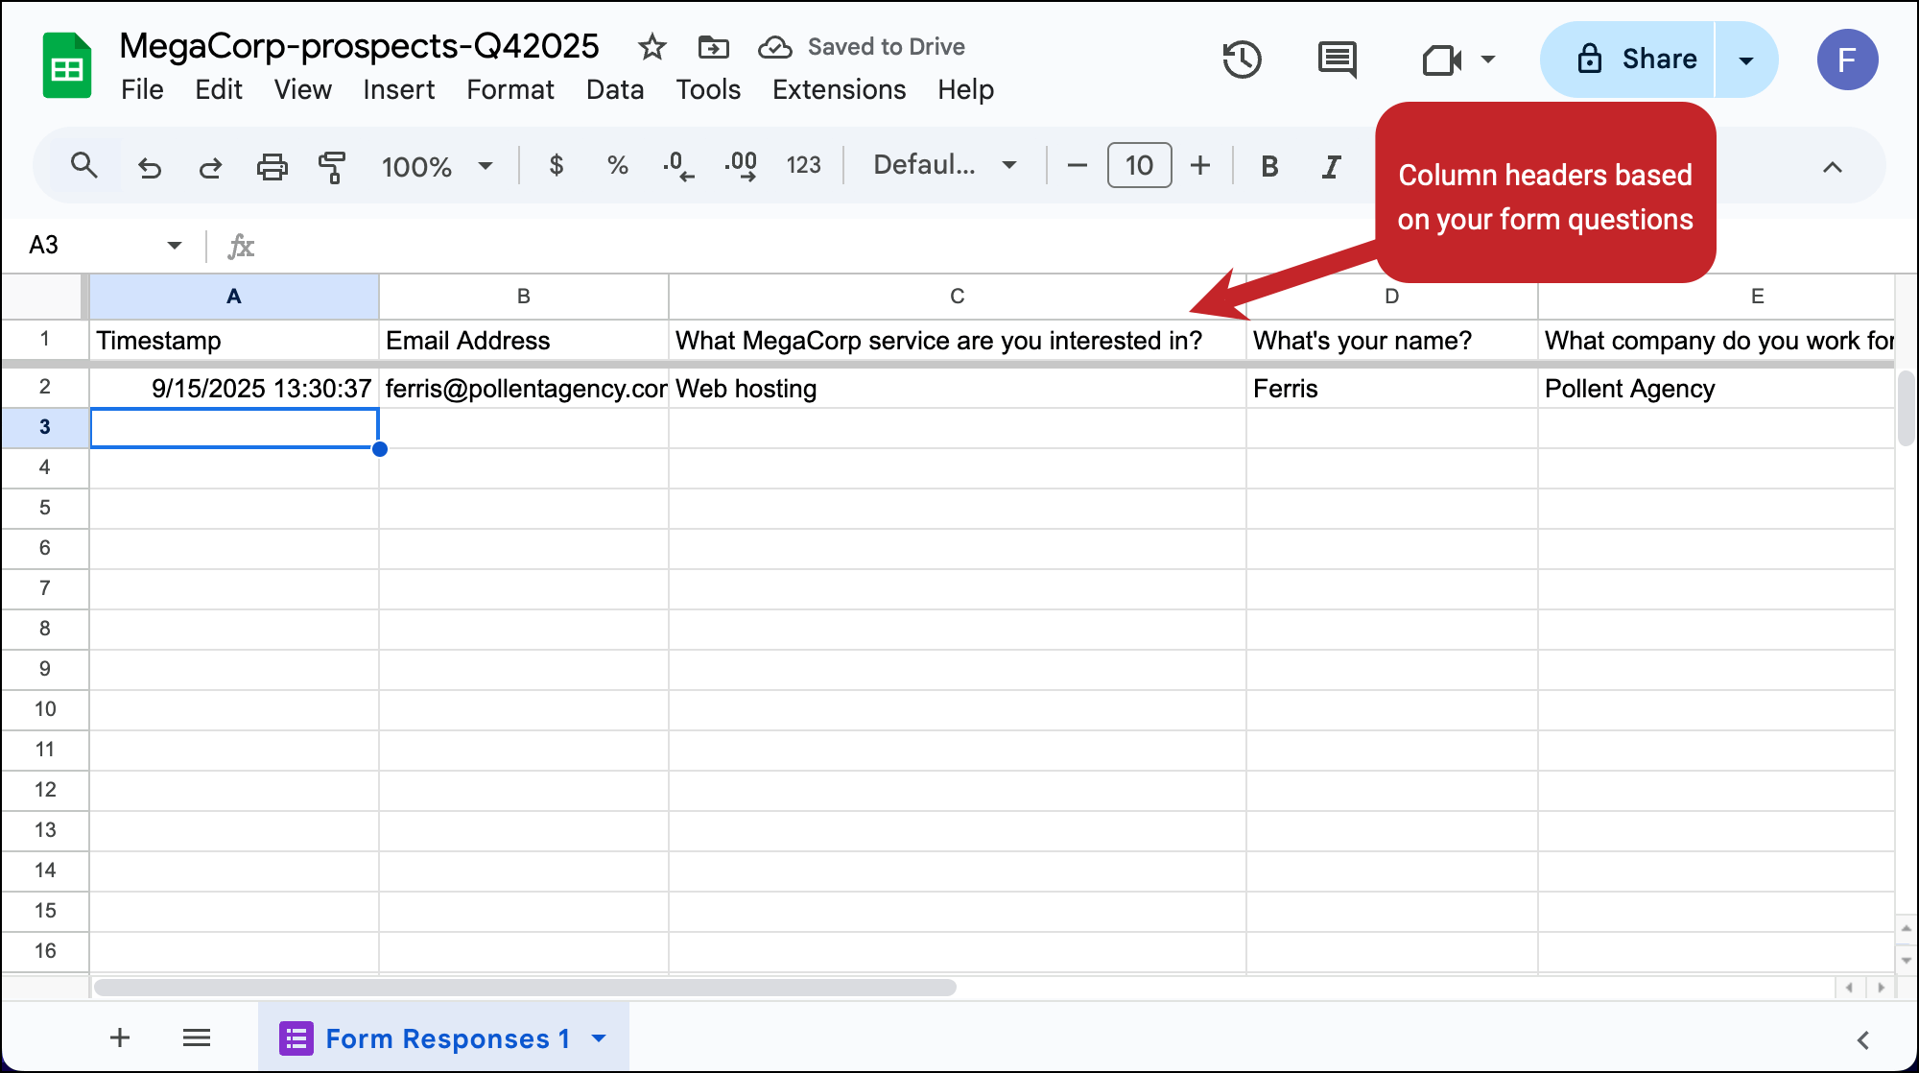Open the comment history panel
Screen dimensions: 1919x1073
[x=1336, y=60]
